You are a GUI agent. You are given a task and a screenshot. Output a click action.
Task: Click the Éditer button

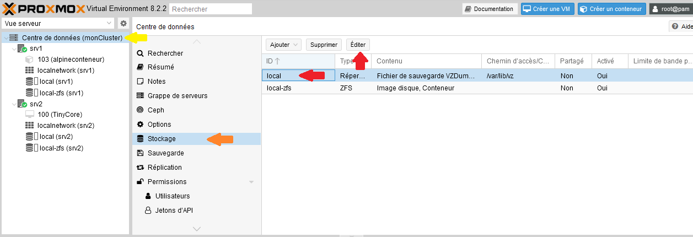click(x=358, y=45)
